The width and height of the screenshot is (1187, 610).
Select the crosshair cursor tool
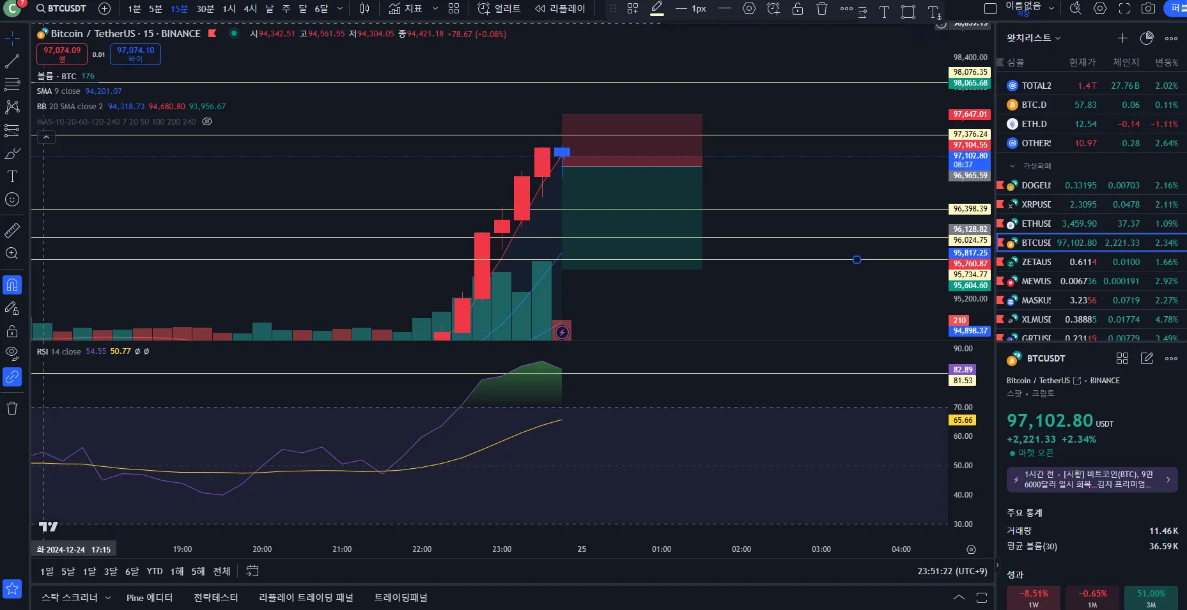pos(12,39)
